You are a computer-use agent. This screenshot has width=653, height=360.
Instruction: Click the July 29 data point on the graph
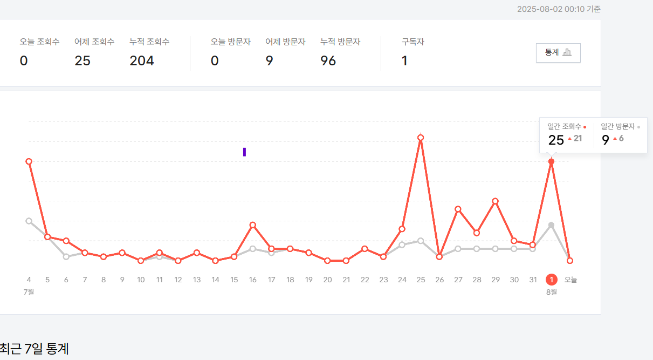pyautogui.click(x=496, y=201)
